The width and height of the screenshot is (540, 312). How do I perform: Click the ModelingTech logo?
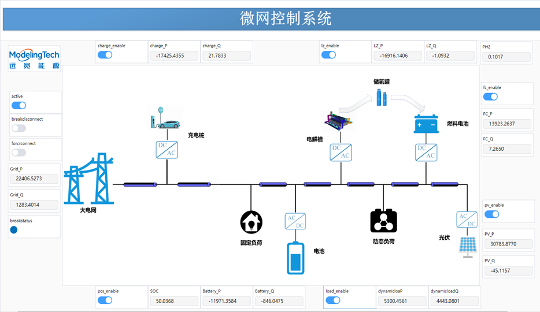pyautogui.click(x=34, y=59)
